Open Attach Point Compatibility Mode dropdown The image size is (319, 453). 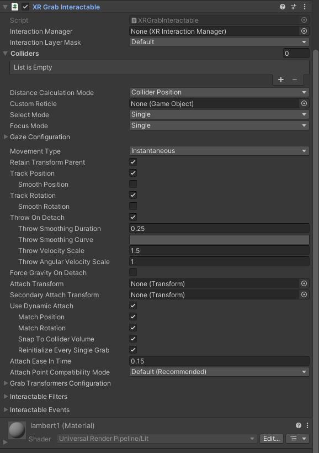219,372
